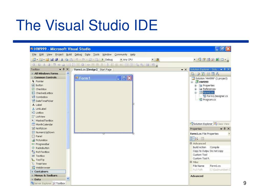This screenshot has height=196, width=262.
Task: Switch to the Class View tab
Action: coord(222,124)
